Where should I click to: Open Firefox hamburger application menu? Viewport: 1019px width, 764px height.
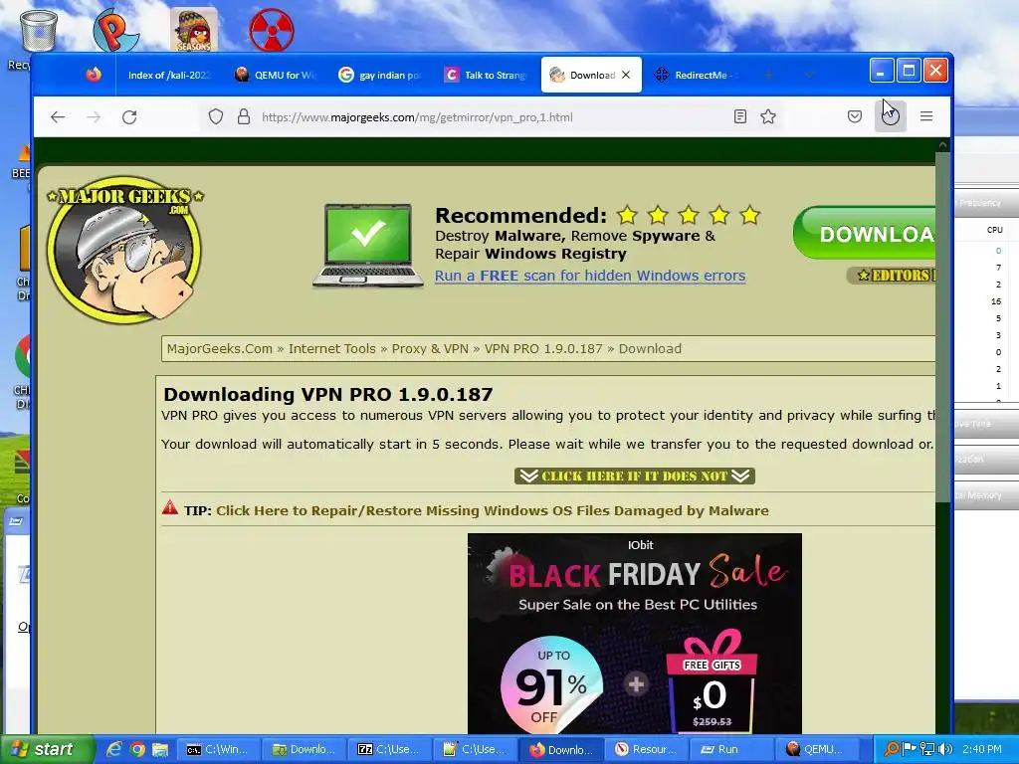coord(926,117)
